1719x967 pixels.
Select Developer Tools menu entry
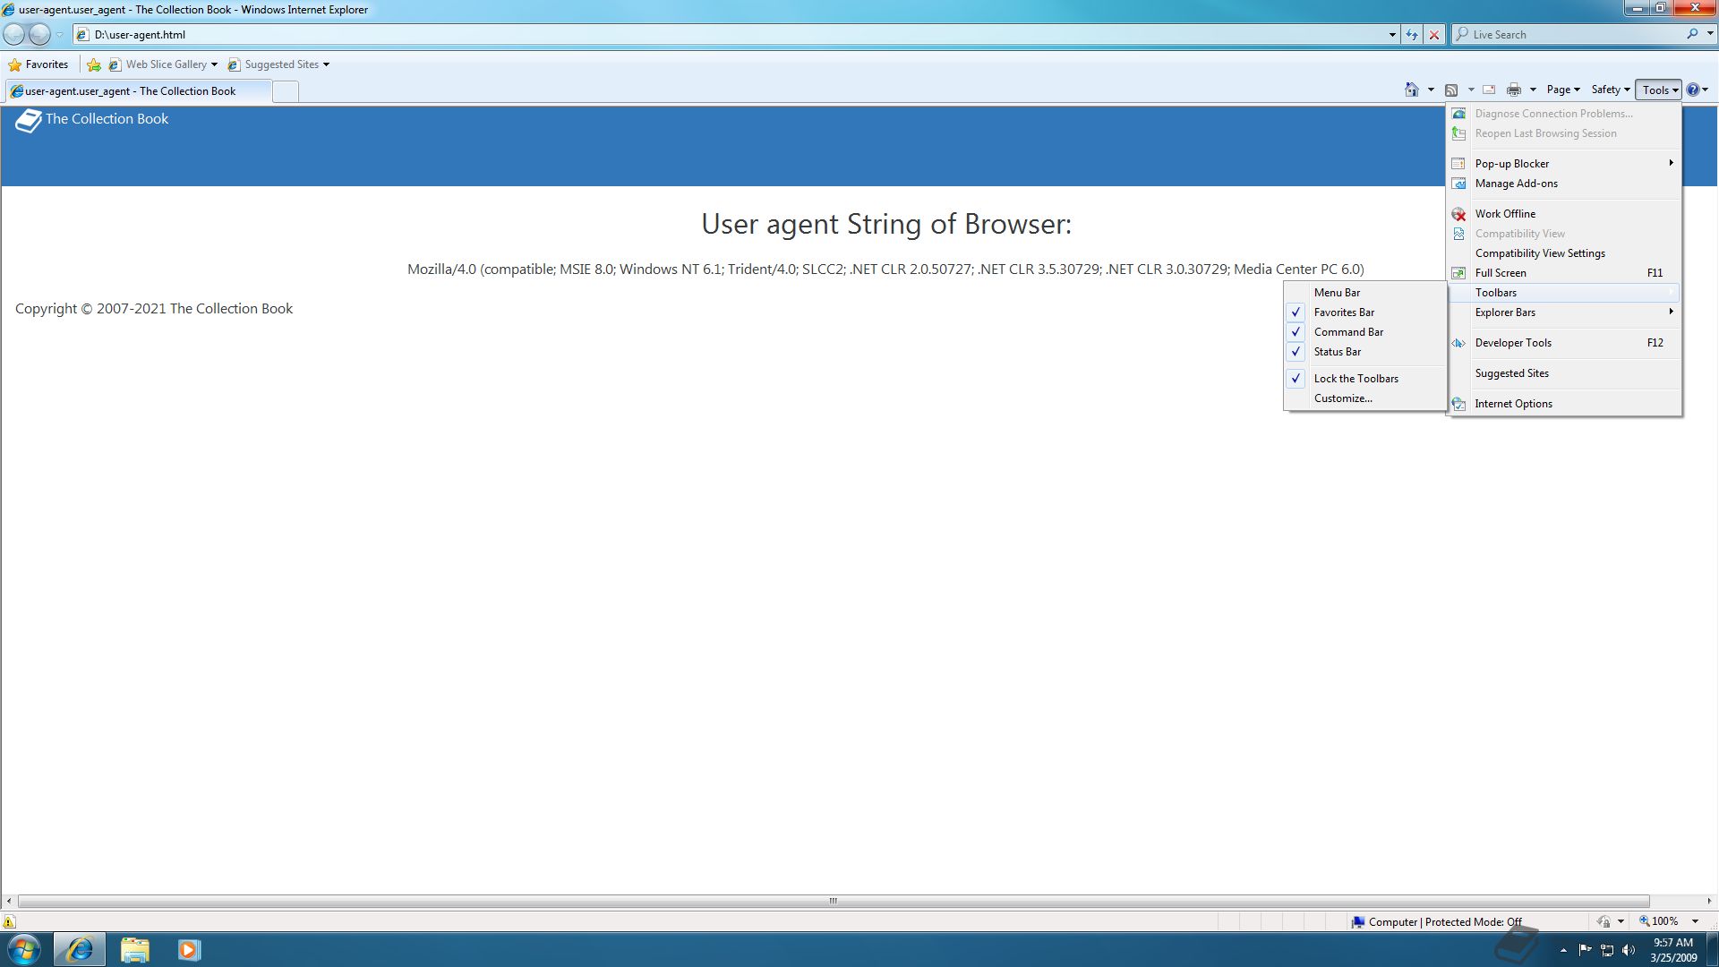pos(1564,343)
